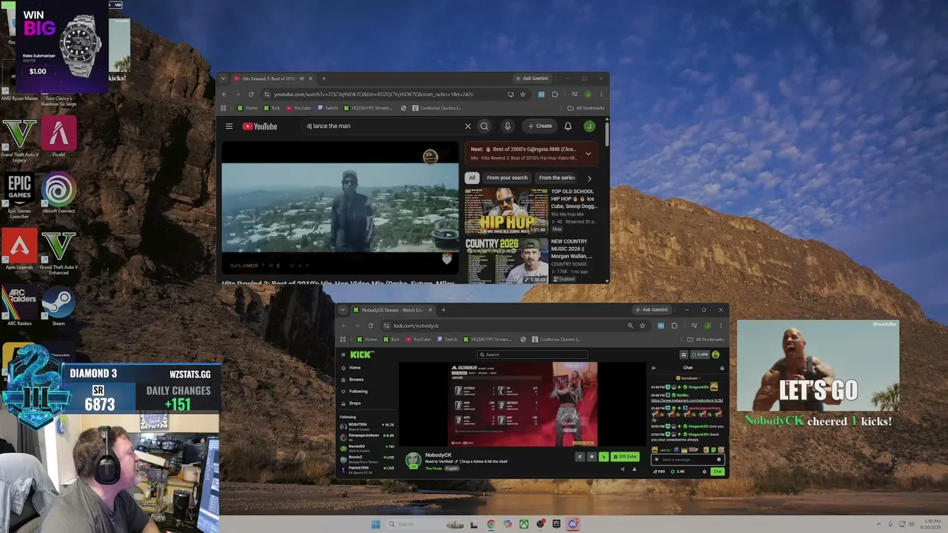The height and width of the screenshot is (533, 948).
Task: Click the YouTube page vertical scrollbar
Action: pos(607,133)
